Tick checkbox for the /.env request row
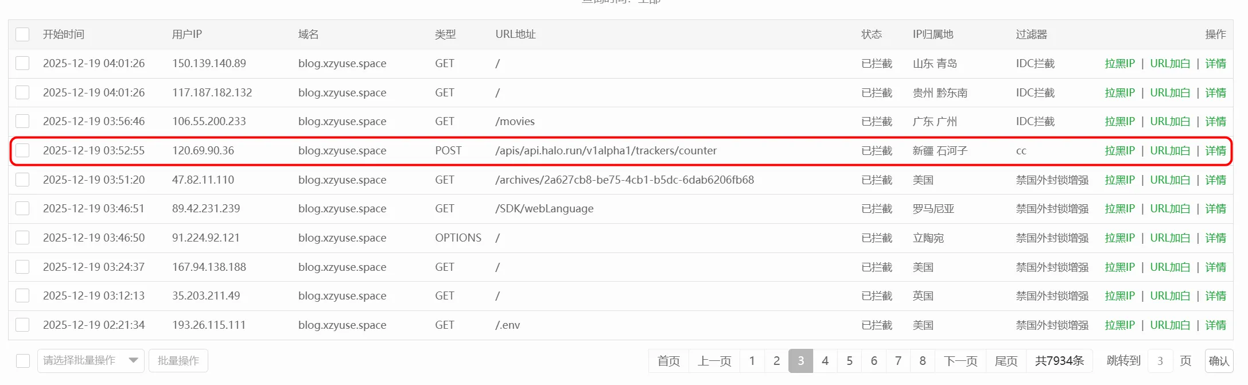The height and width of the screenshot is (385, 1248). point(22,325)
